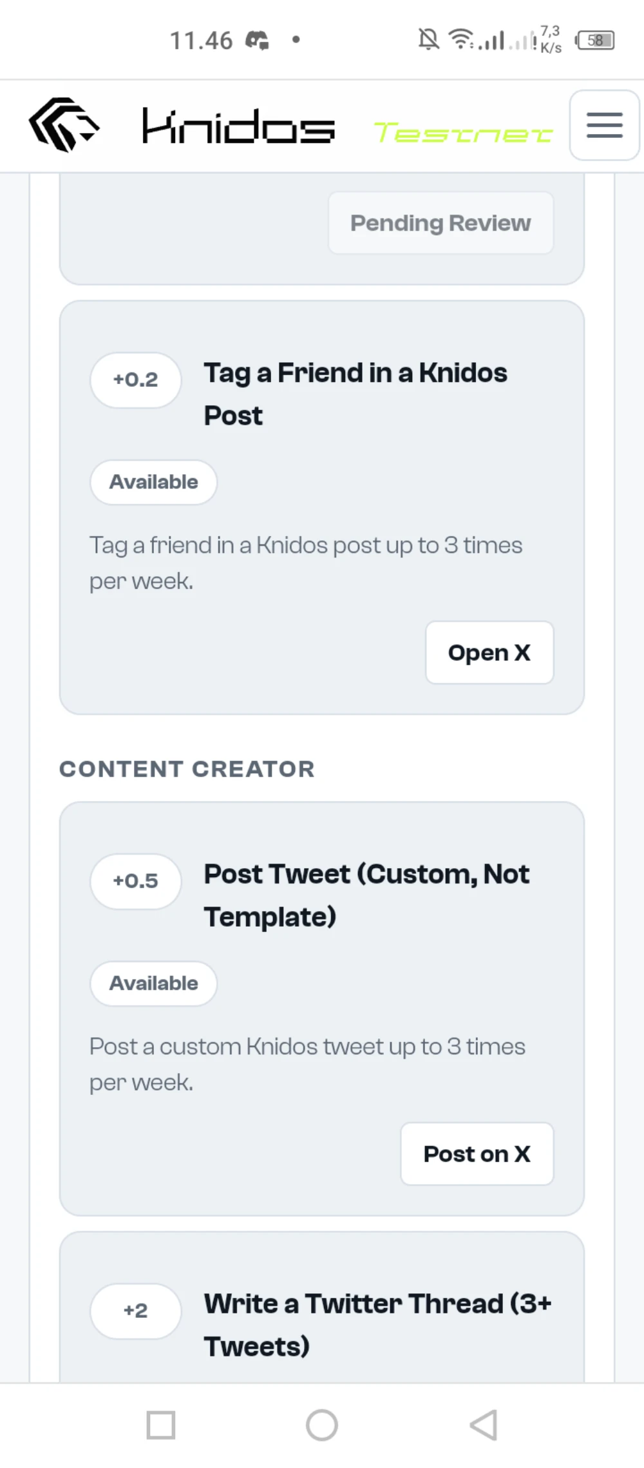
Task: Click the Post on X button
Action: coord(477,1154)
